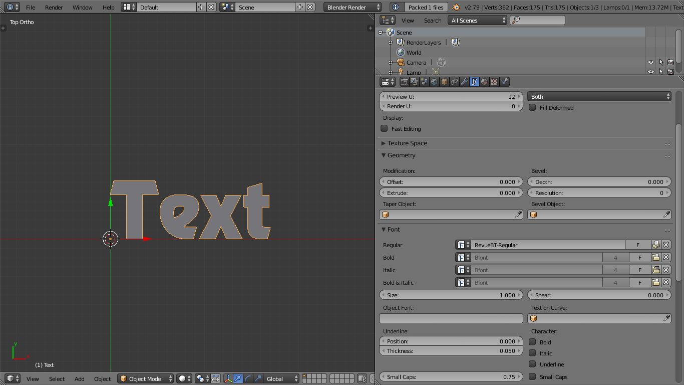684x385 pixels.
Task: Click the Extrude value slider
Action: (451, 193)
